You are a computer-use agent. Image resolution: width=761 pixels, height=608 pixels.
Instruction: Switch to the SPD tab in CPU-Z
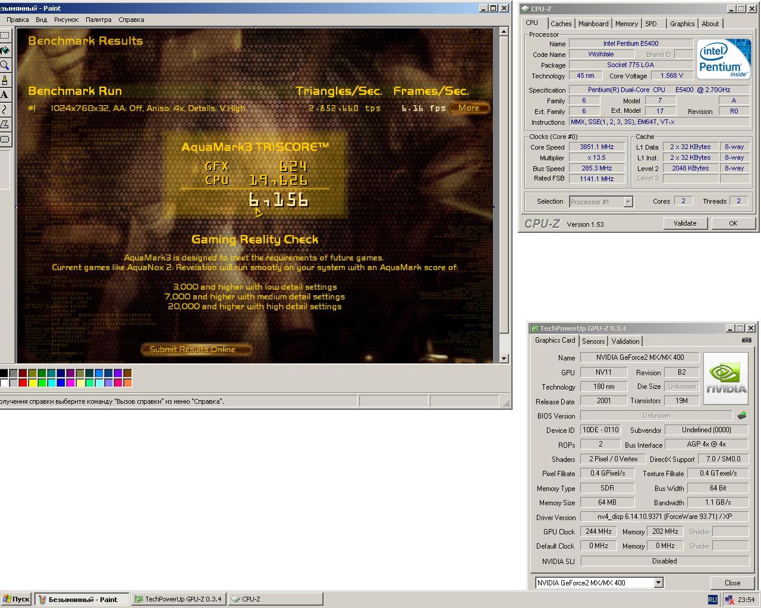[x=651, y=24]
